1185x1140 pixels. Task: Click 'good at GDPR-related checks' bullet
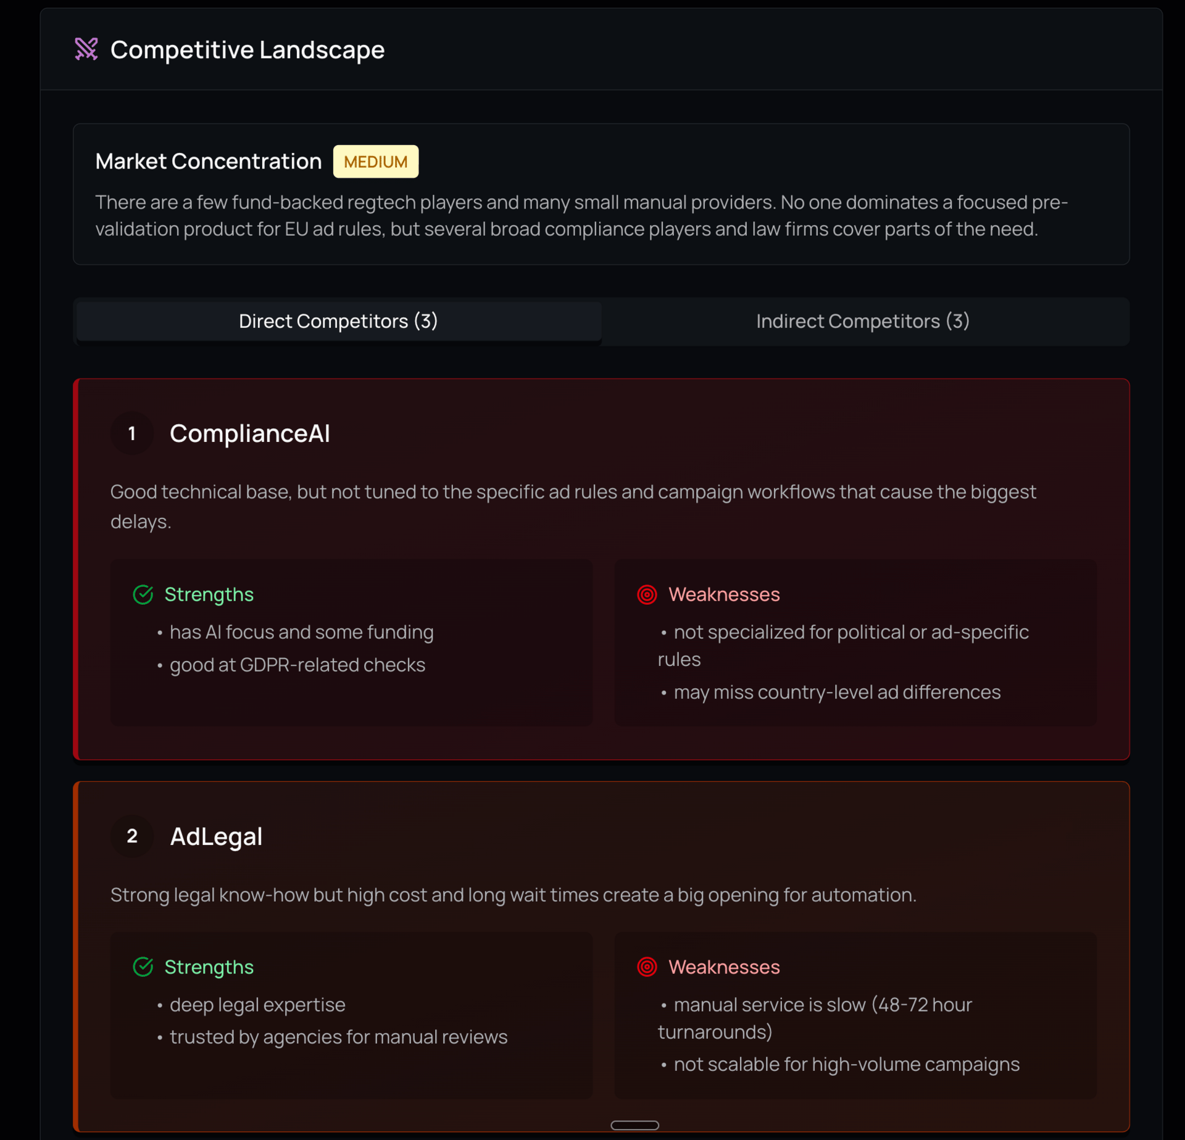(297, 665)
